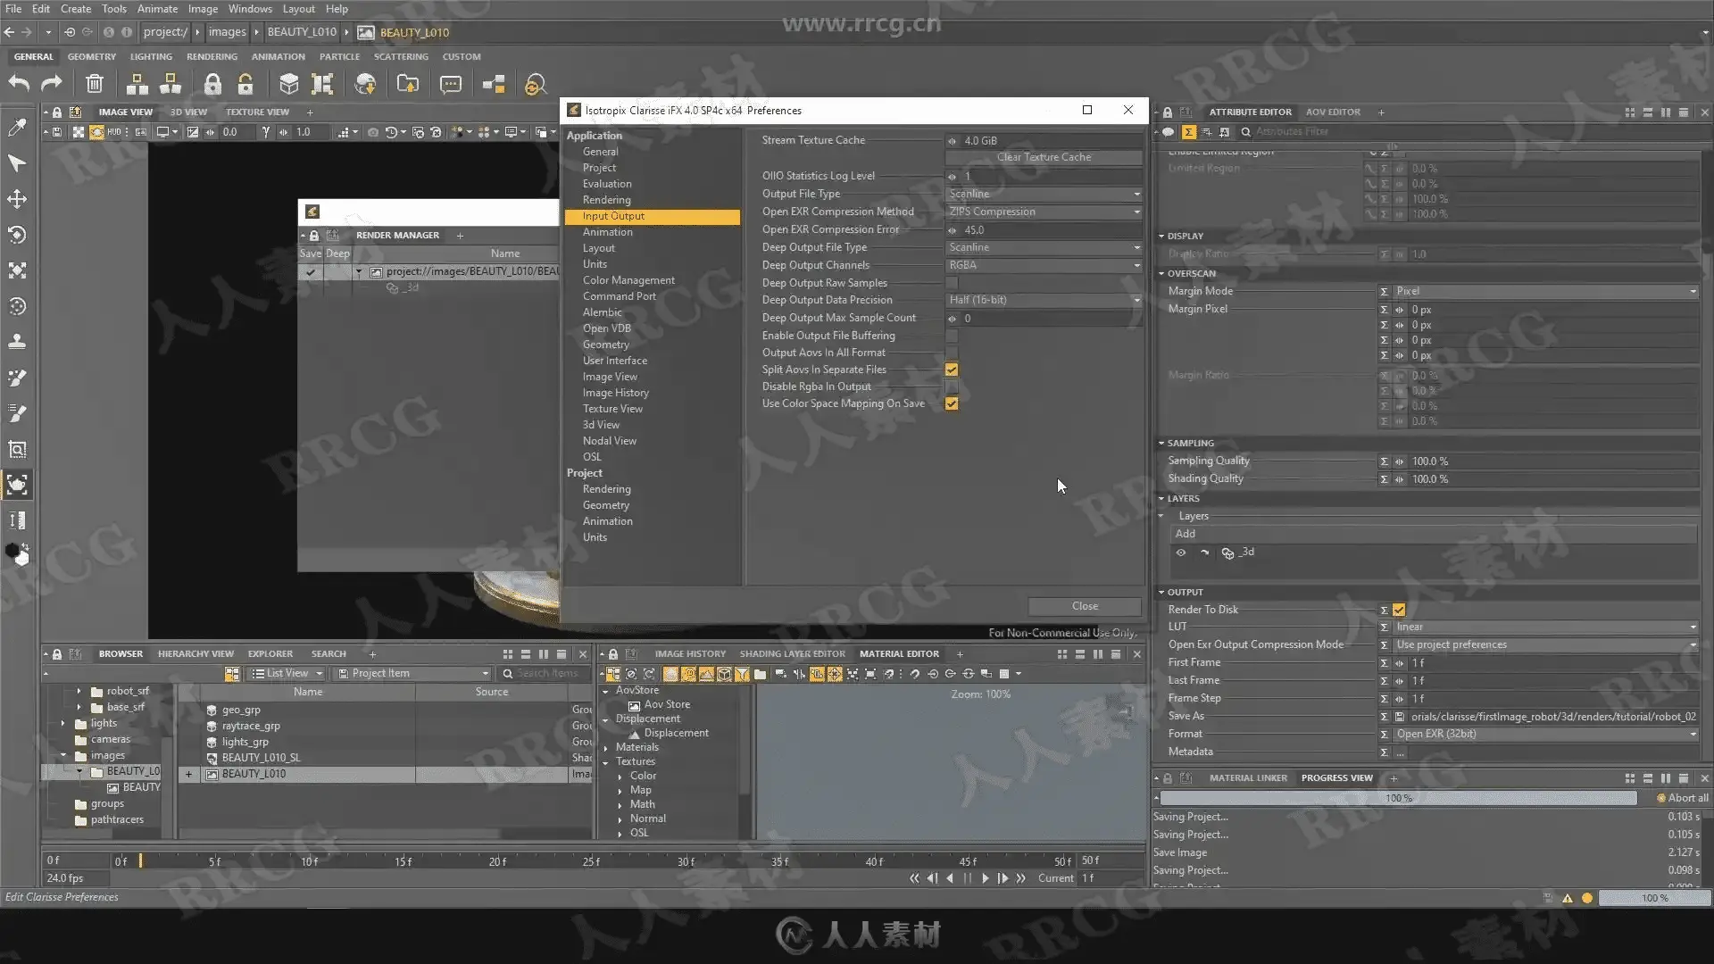Screen dimensions: 1714x964
Task: Click the play forward button in timeline
Action: (x=985, y=878)
